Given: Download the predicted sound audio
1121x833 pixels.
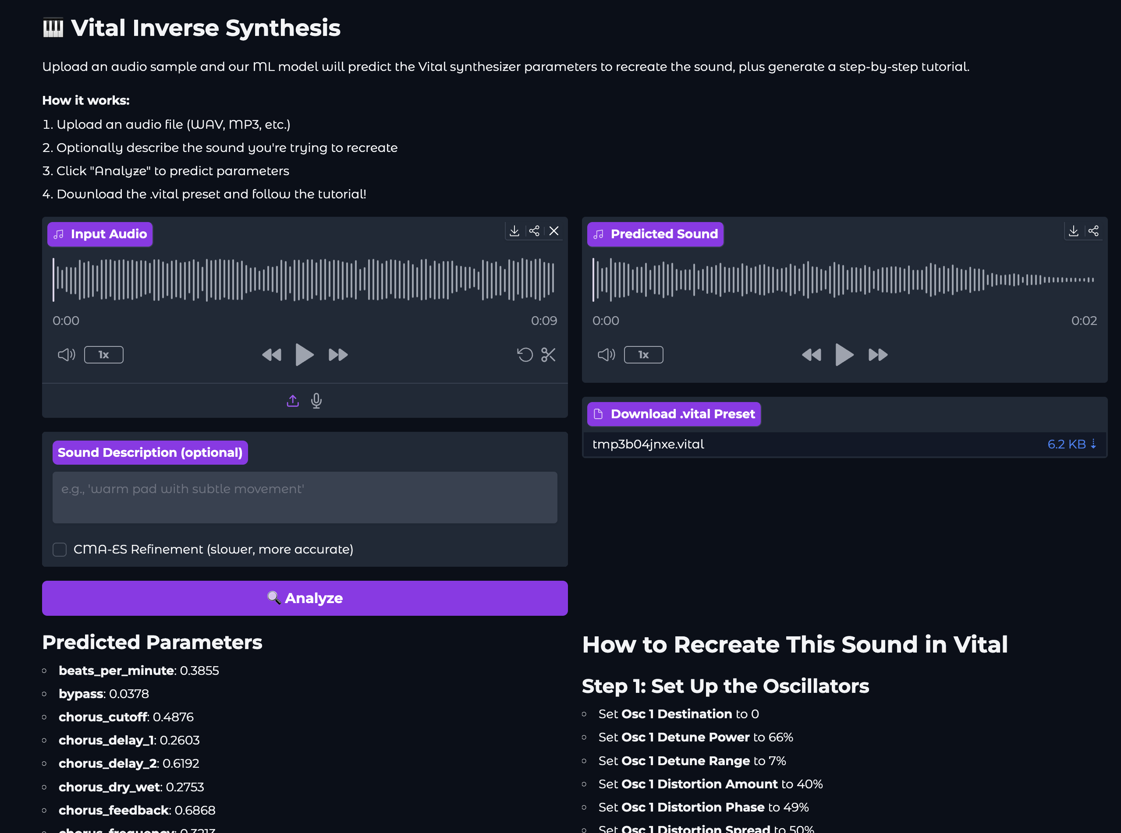Looking at the screenshot, I should point(1074,231).
